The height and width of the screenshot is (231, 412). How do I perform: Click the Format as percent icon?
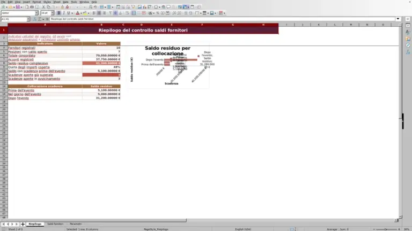click(x=158, y=13)
